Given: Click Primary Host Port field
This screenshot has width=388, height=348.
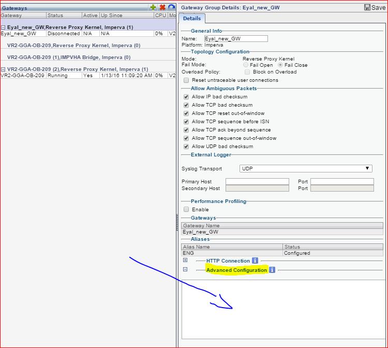Looking at the screenshot, I should [342, 182].
